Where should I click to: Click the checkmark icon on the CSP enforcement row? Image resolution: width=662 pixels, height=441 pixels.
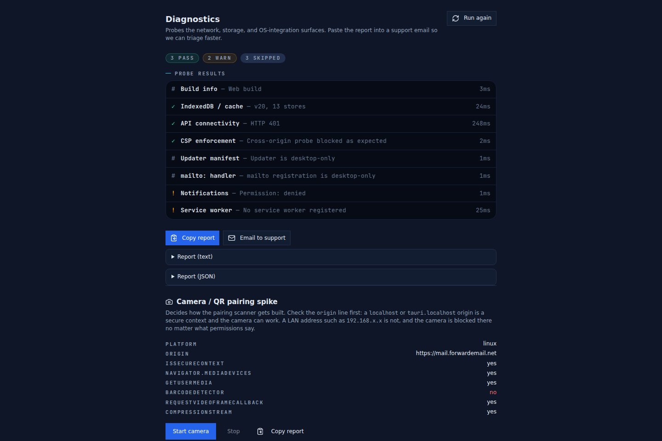coord(173,141)
